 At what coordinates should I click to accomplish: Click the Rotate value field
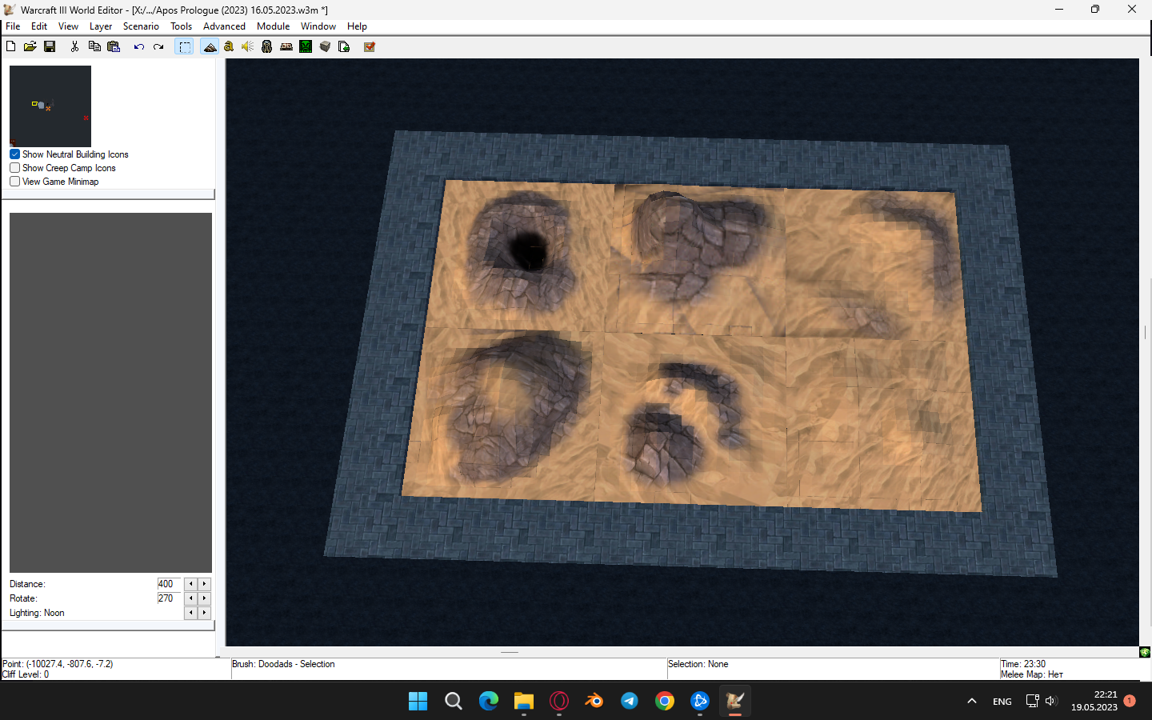(170, 598)
